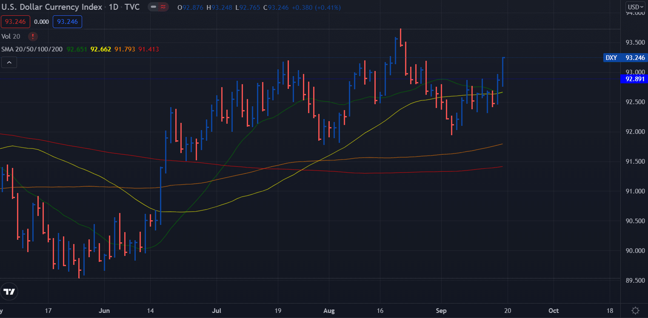Click the Jul label on the time axis
The image size is (648, 318).
point(217,311)
